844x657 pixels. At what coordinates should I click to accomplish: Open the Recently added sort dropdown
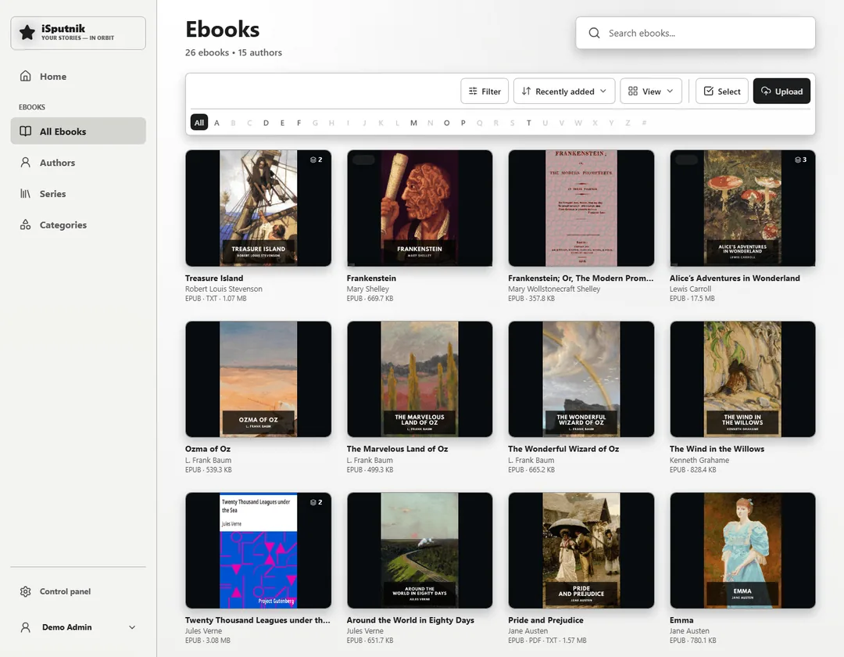click(x=563, y=91)
